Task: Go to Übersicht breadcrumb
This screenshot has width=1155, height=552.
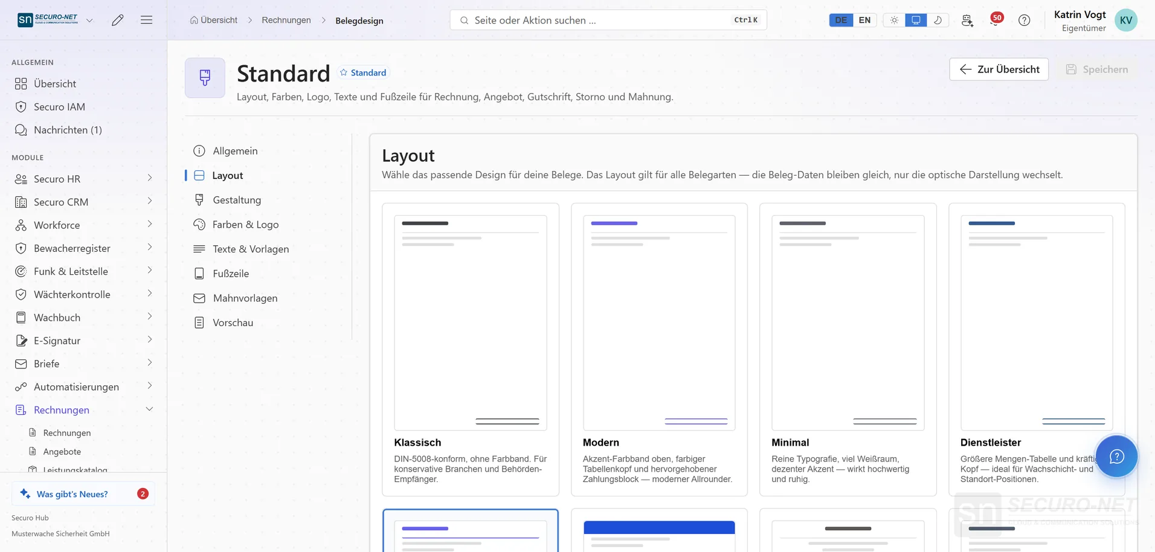Action: pos(214,20)
